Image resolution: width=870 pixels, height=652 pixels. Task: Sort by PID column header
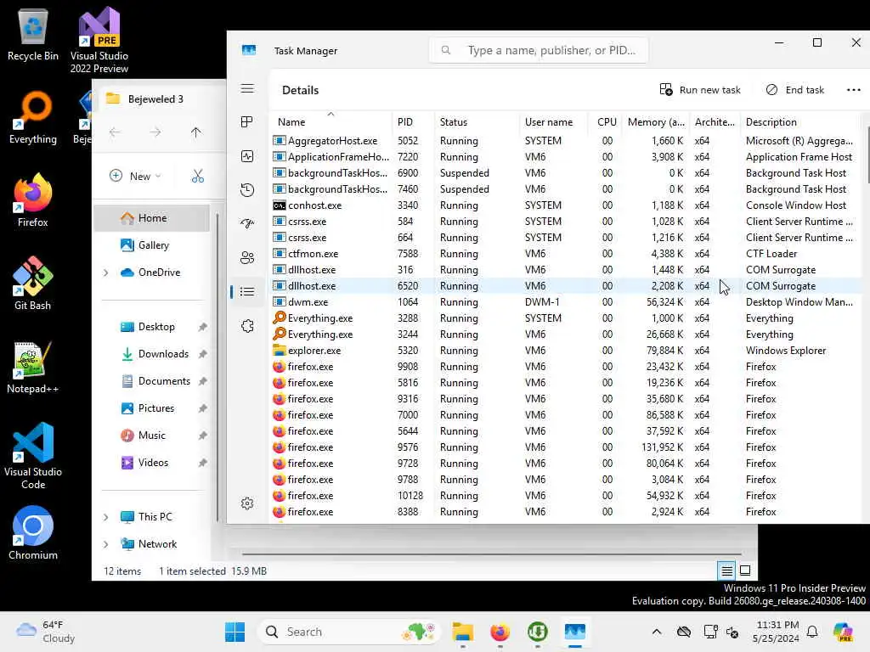(412, 122)
